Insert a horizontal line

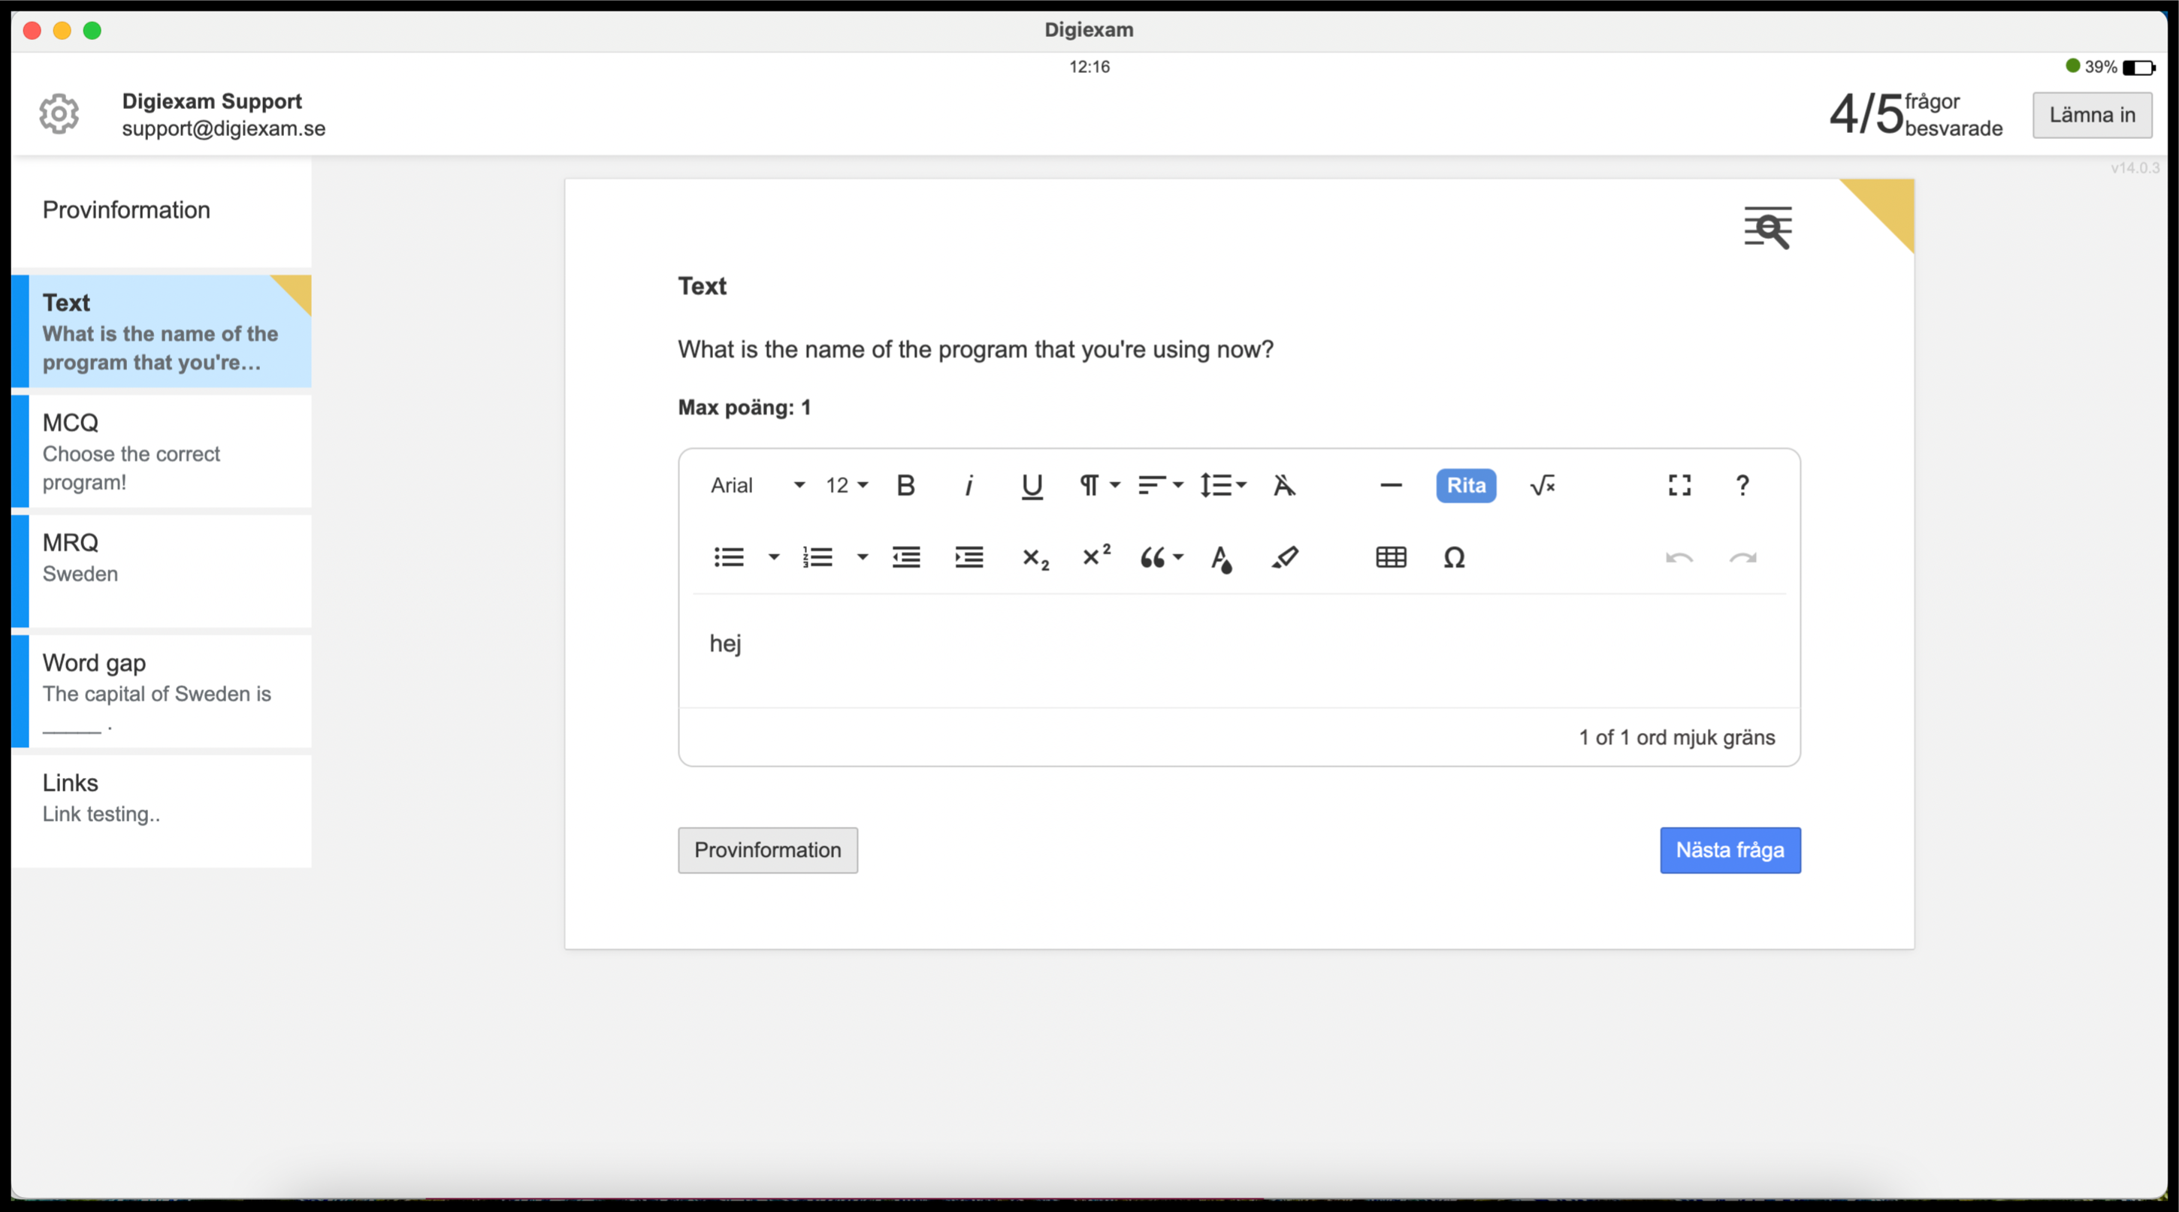(x=1391, y=485)
